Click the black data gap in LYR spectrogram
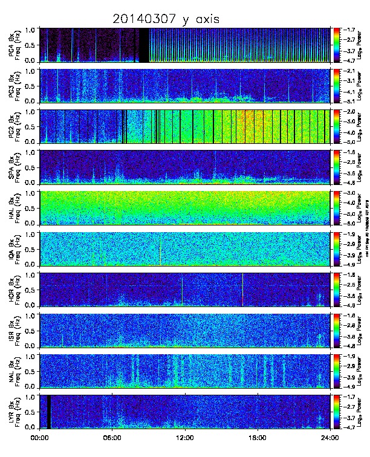 49,412
